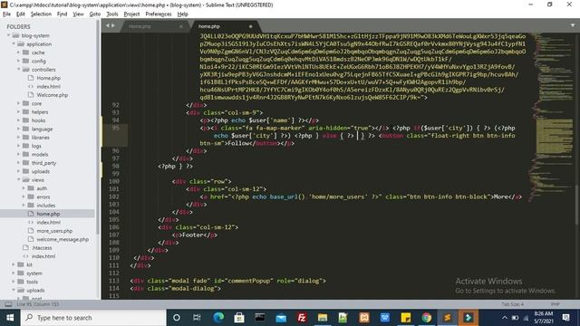580x326 pixels.
Task: Open the Project menu
Action: point(131,14)
